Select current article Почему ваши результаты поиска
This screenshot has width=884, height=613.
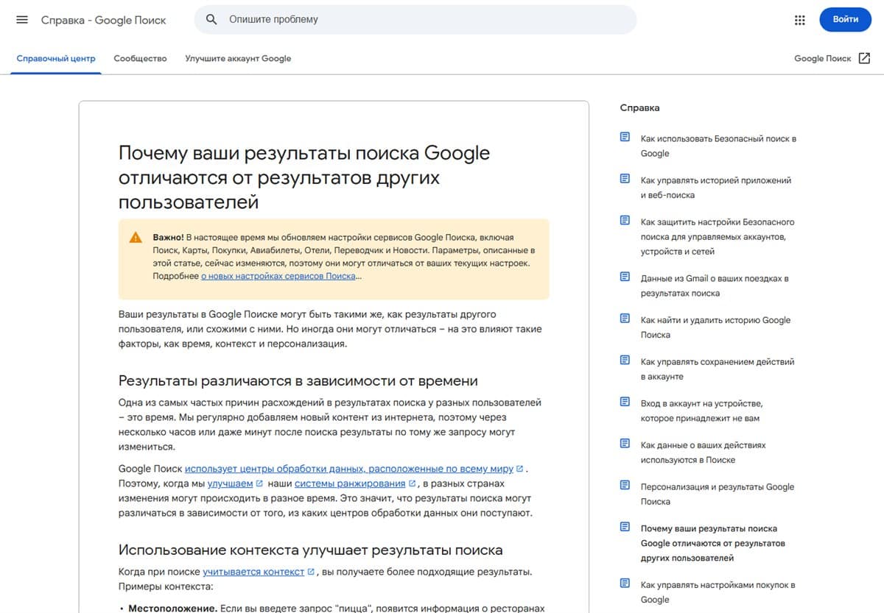tap(713, 543)
